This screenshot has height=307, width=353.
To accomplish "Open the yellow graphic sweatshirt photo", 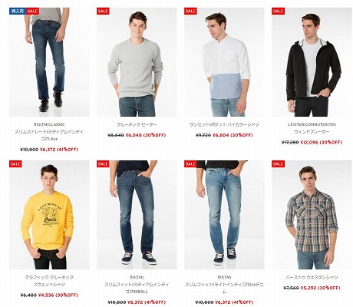I will 49,215.
